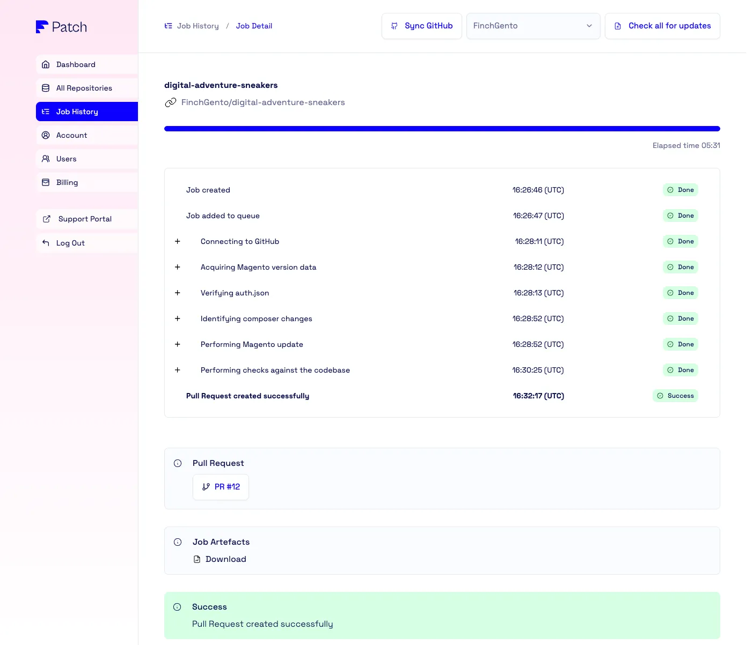This screenshot has height=645, width=753.
Task: Open the FinchGento organization dropdown
Action: 533,26
